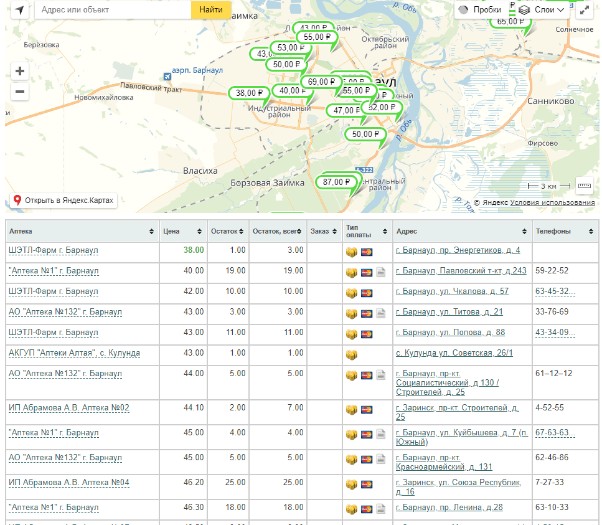
Task: Click document icon in Красноармейский row
Action: click(381, 460)
